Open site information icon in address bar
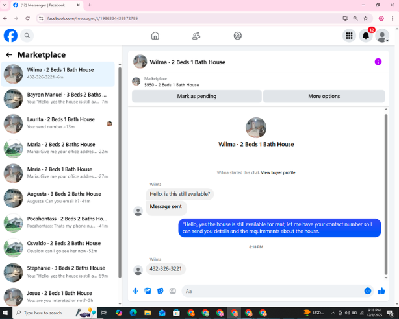 click(x=41, y=19)
